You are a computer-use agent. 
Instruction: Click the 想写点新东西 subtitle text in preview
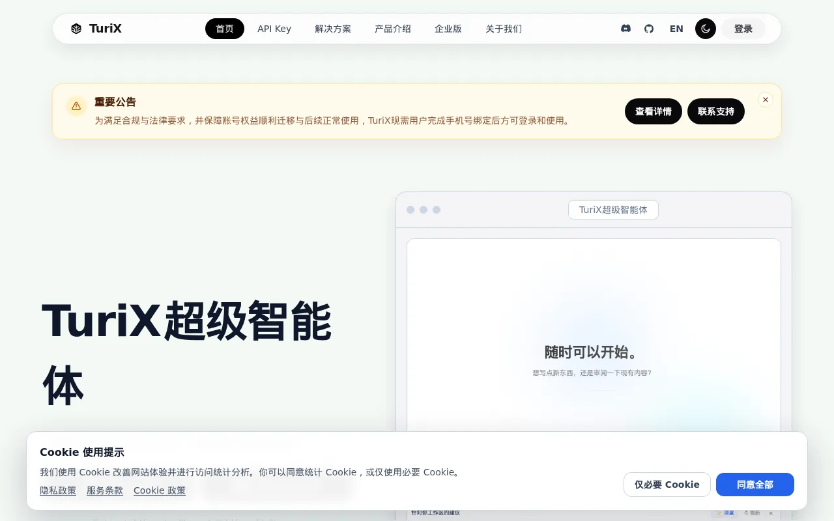click(592, 373)
